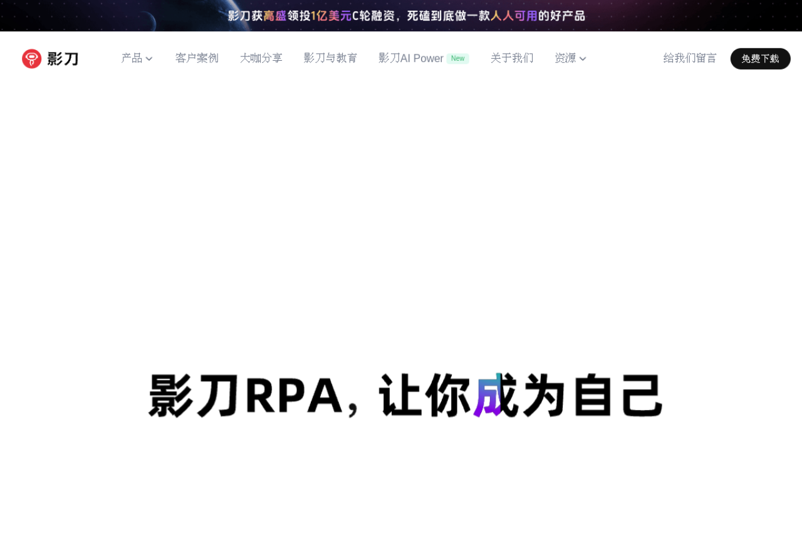
Task: Click the 影刀RPA，让你成为自己 headline
Action: 406,396
